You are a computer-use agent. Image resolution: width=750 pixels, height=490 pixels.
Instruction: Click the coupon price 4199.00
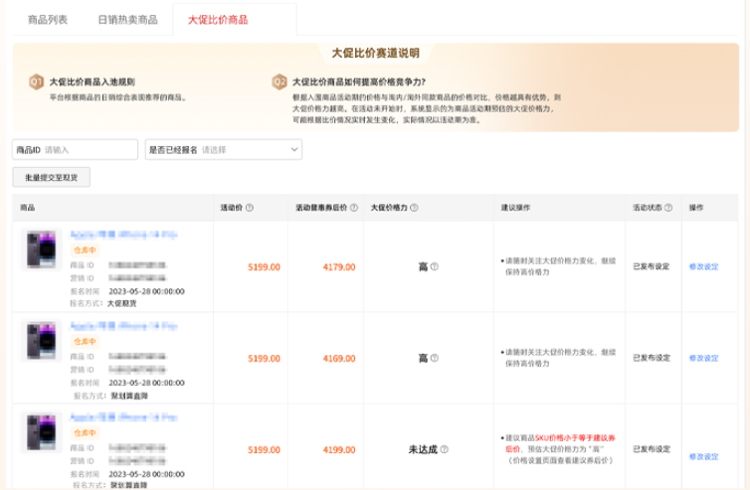339,450
